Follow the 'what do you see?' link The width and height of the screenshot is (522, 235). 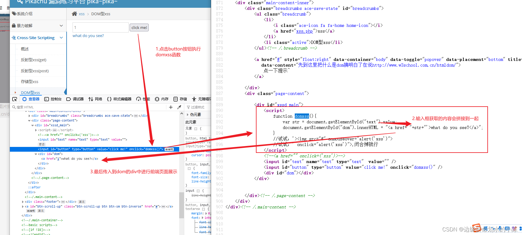[x=88, y=36]
